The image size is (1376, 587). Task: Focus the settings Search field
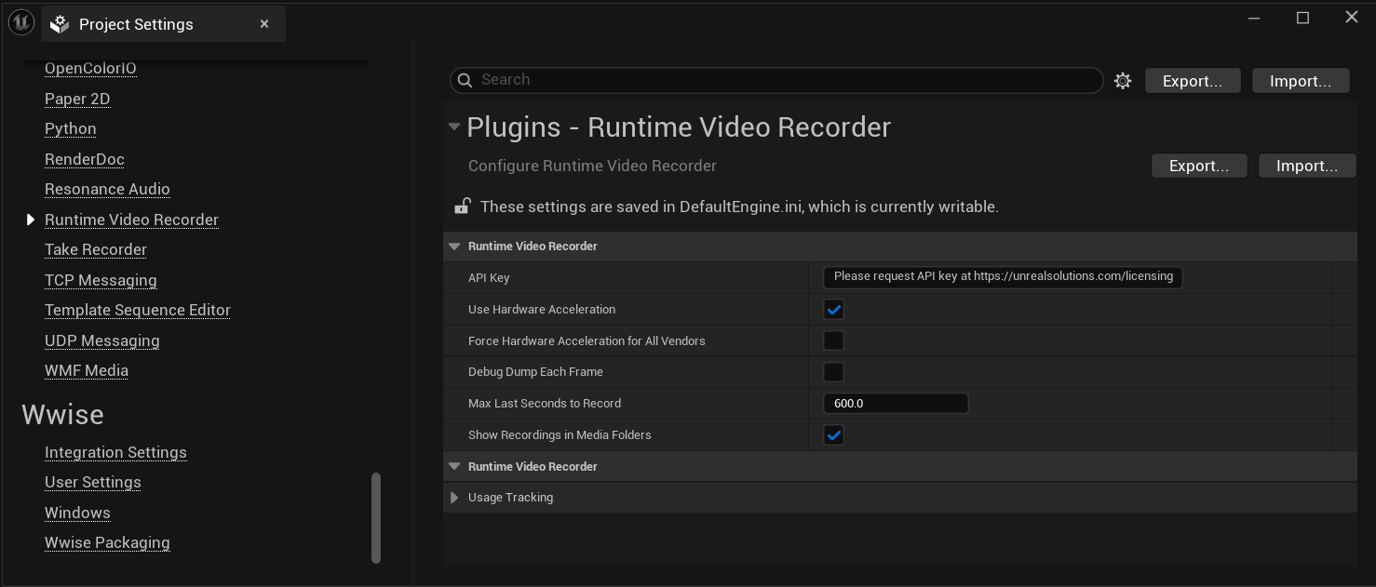(x=776, y=80)
